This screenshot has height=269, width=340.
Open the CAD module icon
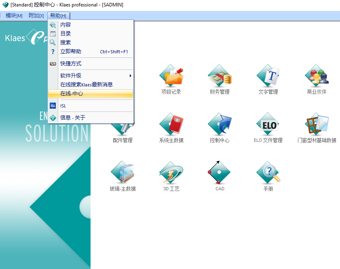[219, 172]
